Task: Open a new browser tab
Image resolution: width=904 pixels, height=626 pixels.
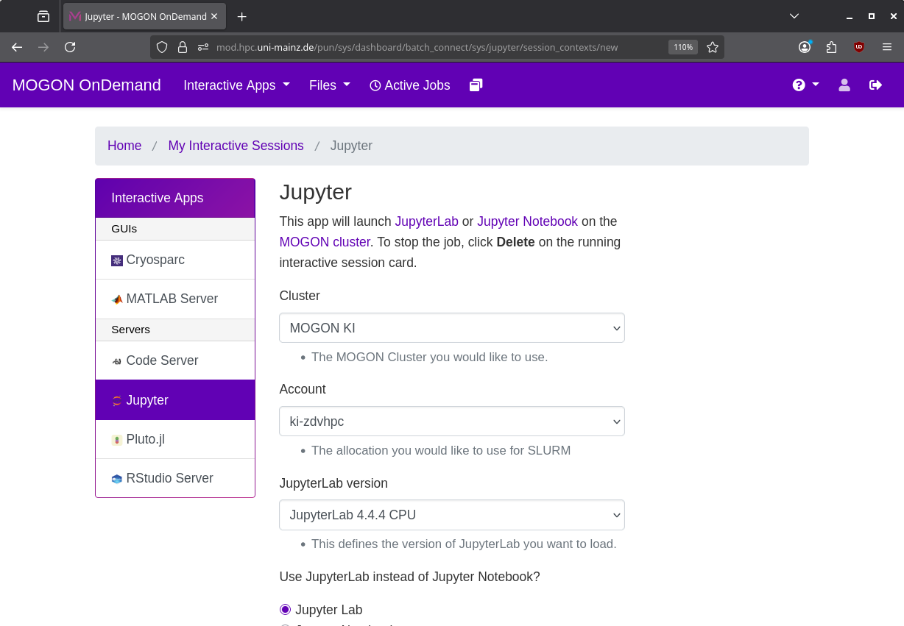Action: click(241, 16)
